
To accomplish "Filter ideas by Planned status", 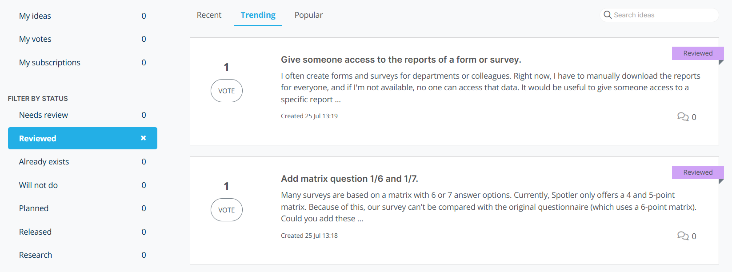I will (x=34, y=208).
